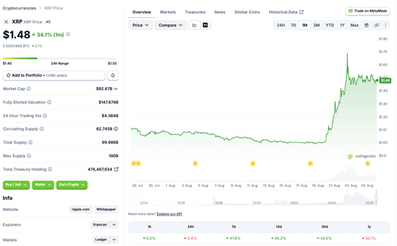Open the Explore our API link
The image size is (397, 246).
coord(169,214)
